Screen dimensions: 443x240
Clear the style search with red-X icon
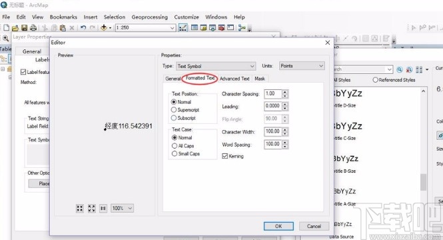click(x=409, y=69)
